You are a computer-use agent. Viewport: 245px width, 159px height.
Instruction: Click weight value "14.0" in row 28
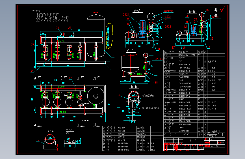pyautogui.click(x=153, y=147)
